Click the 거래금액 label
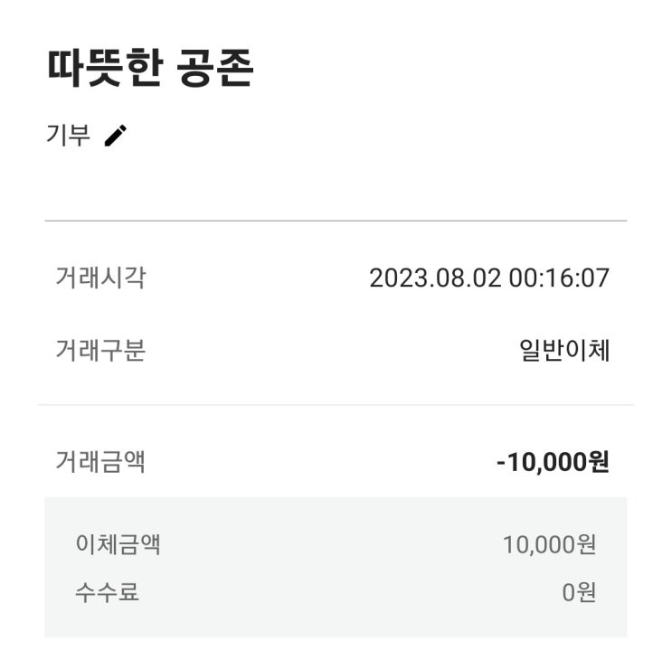672x660 pixels. click(x=100, y=462)
